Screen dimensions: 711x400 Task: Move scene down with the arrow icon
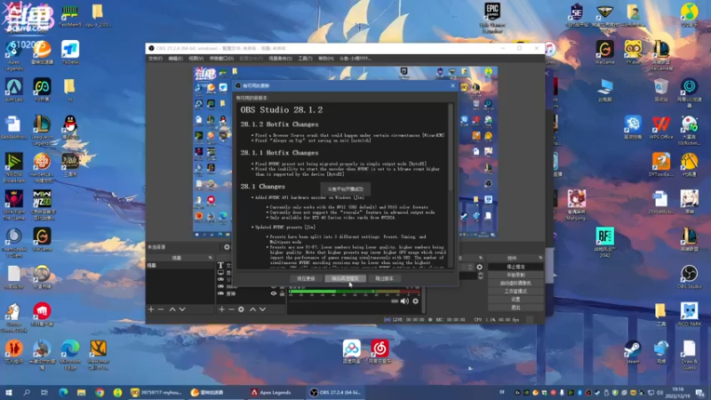tap(182, 309)
